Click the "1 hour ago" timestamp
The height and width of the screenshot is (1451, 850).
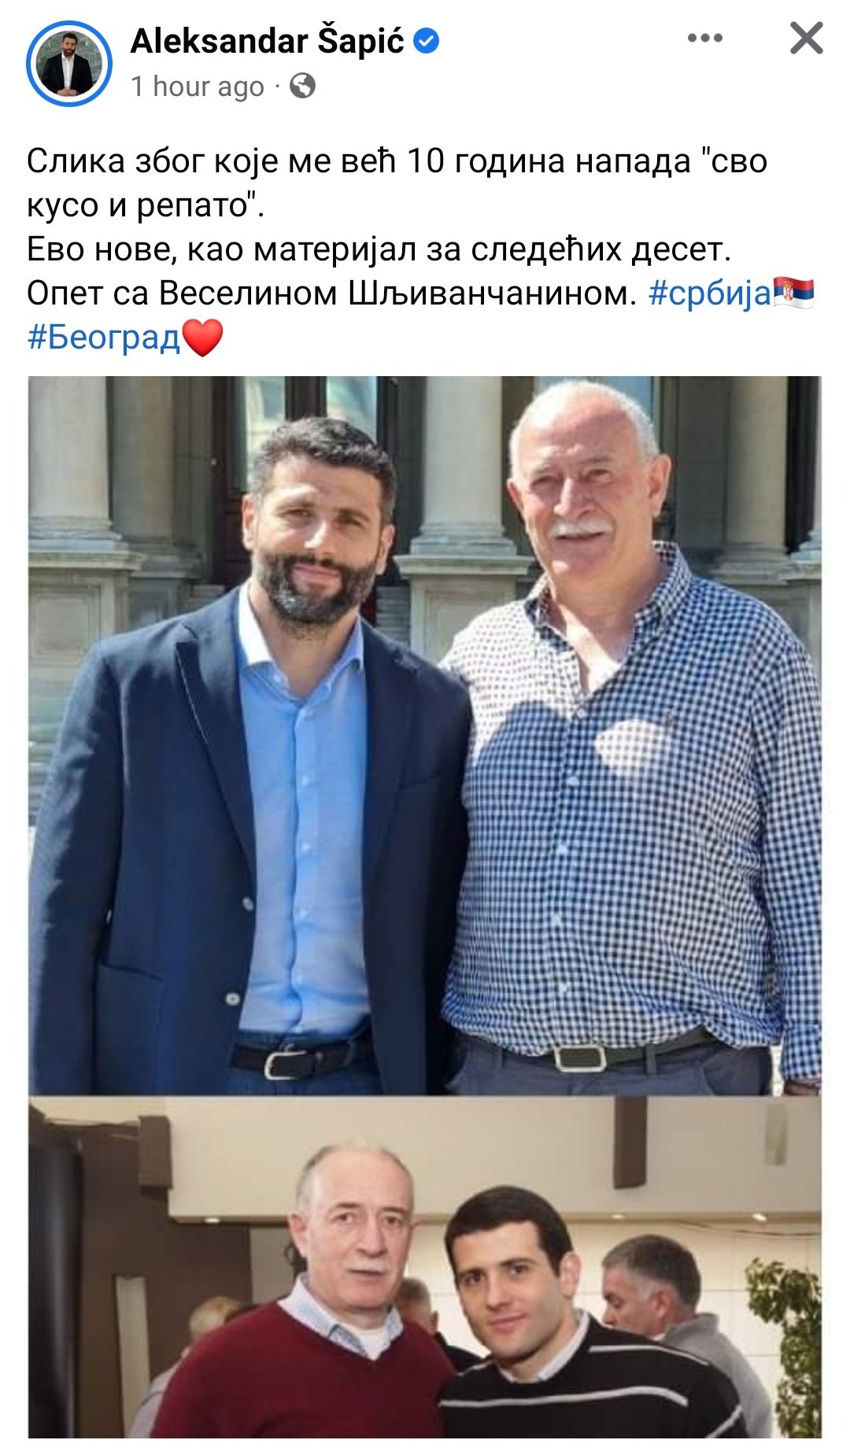[198, 87]
